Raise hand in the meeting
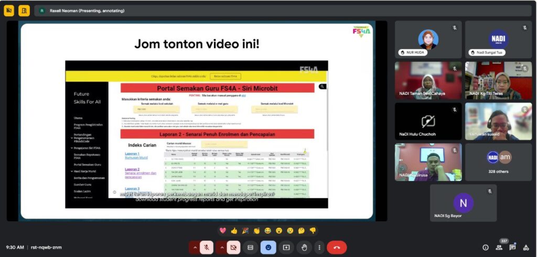Screen dimensions: 537x257 click(x=304, y=247)
